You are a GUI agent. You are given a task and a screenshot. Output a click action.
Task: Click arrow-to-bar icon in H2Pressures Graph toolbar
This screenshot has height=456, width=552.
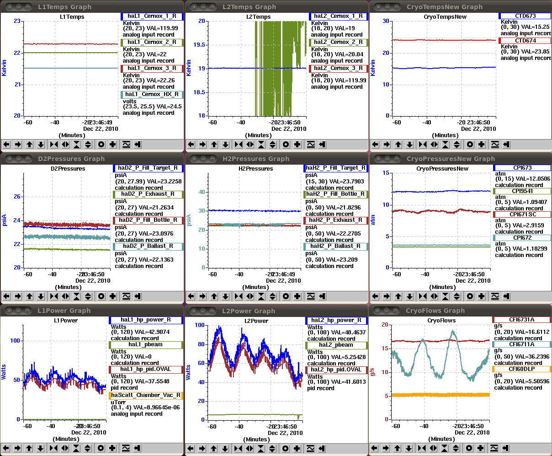click(322, 296)
